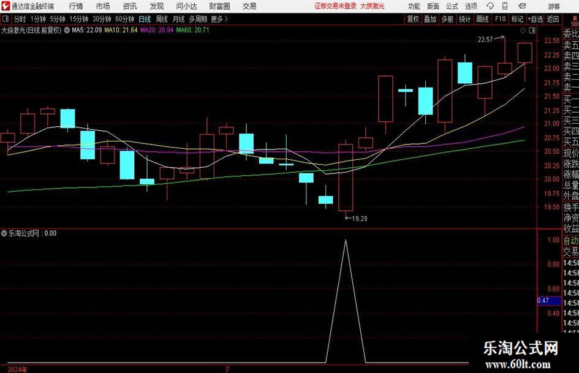Open the 交易 menu
This screenshot has height=373, width=579.
pyautogui.click(x=249, y=6)
